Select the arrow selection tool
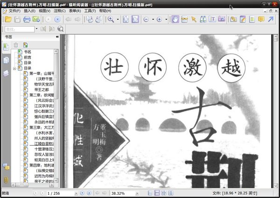 point(194,19)
